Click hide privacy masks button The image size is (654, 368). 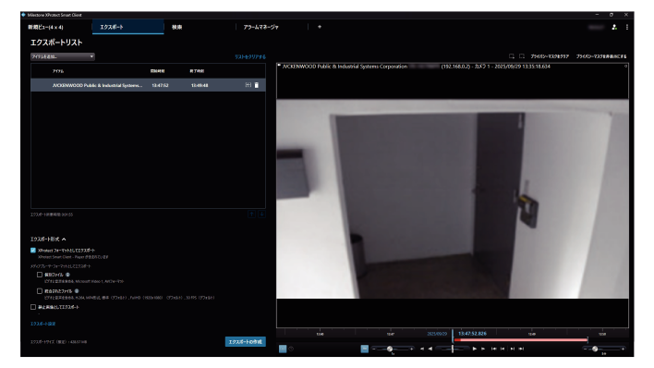tap(601, 56)
